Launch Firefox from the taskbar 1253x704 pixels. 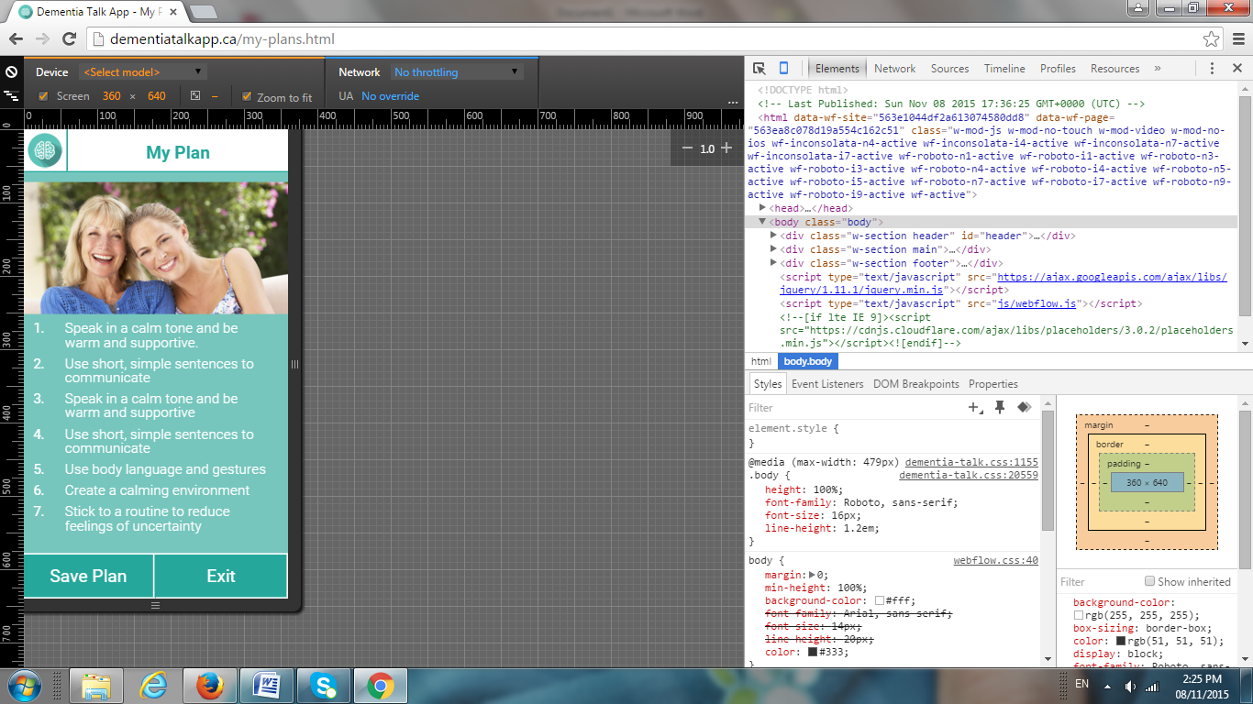point(210,686)
